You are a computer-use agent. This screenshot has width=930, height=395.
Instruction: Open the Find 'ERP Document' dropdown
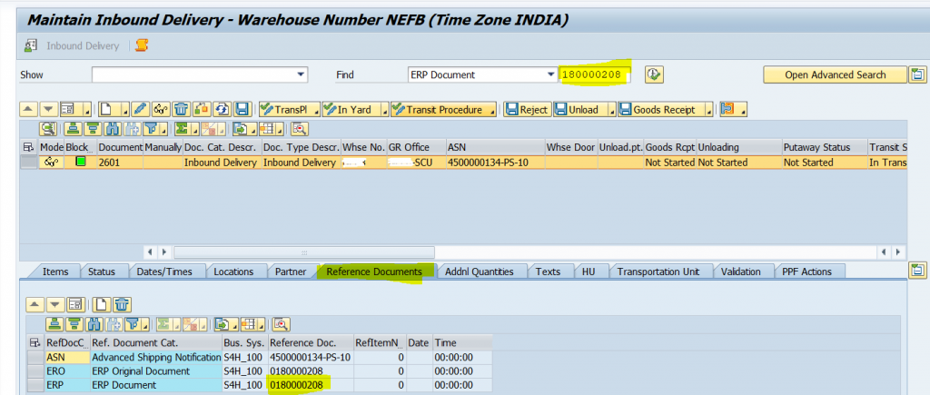click(549, 74)
